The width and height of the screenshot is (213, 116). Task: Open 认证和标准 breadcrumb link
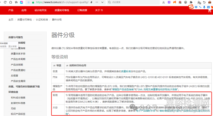pos(42,20)
